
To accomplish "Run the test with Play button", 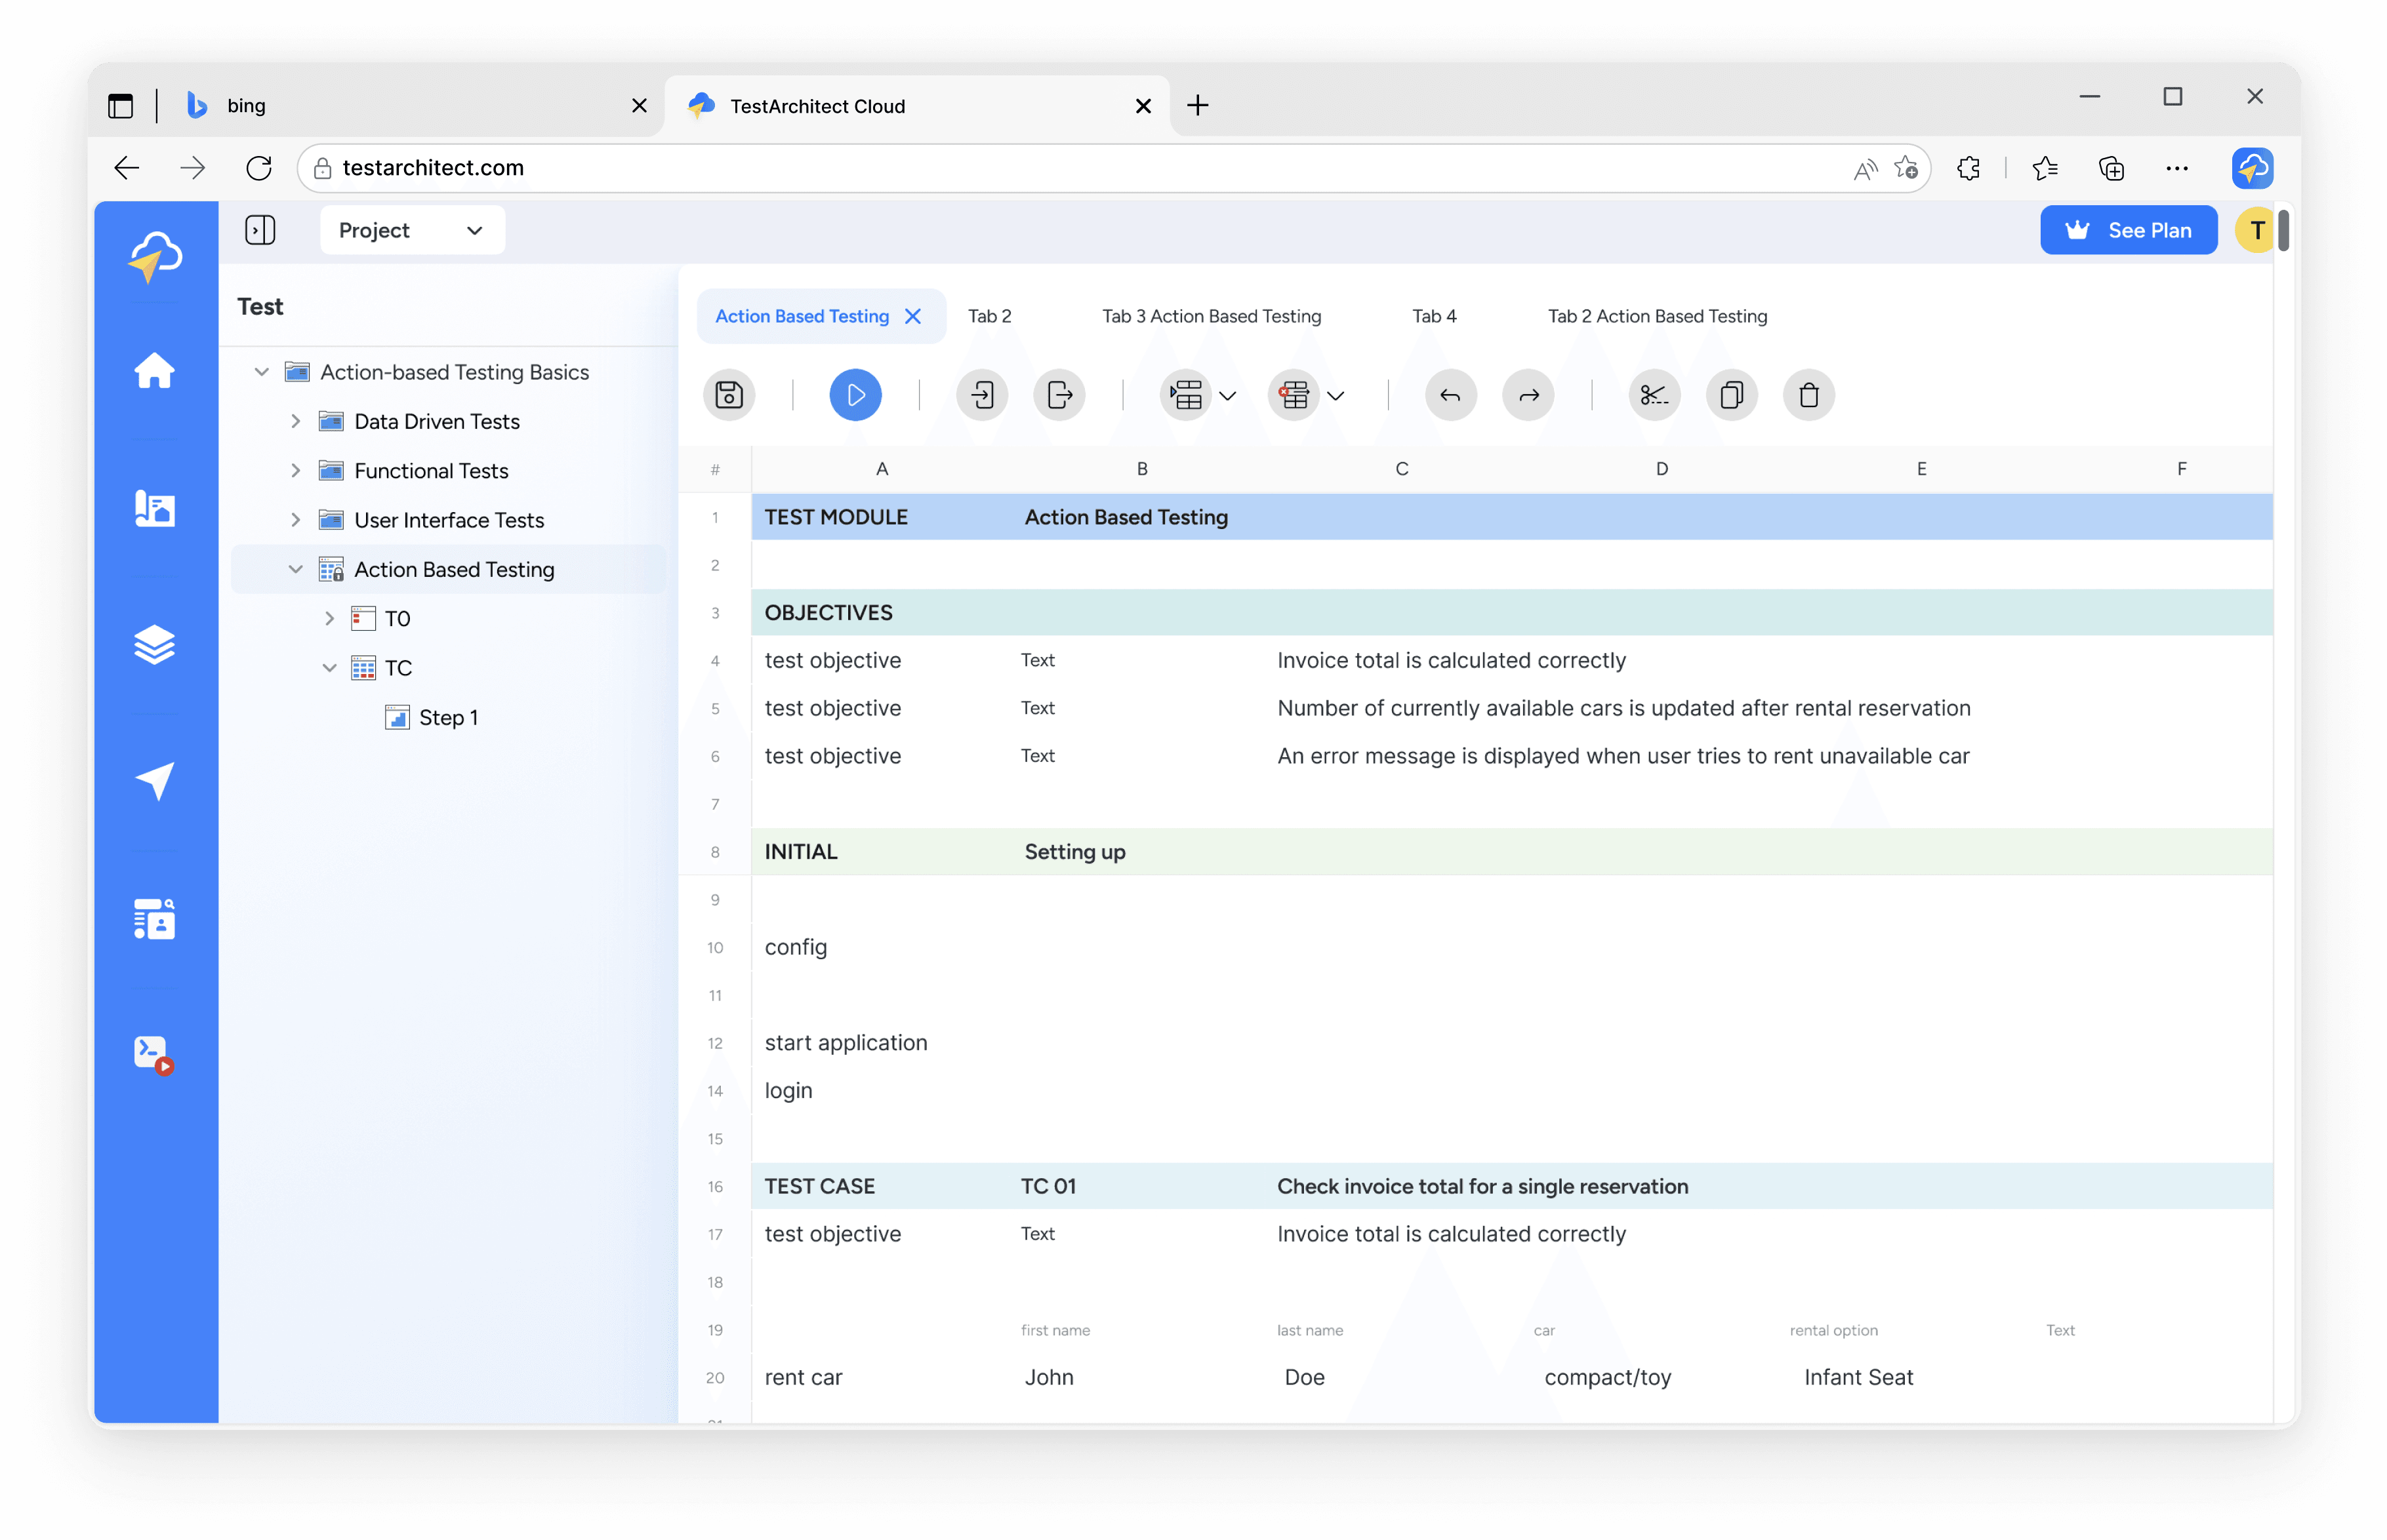I will pyautogui.click(x=855, y=395).
